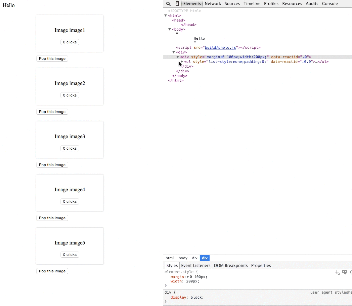The height and width of the screenshot is (306, 352).
Task: Open the Properties sidebar tab
Action: coord(261,265)
